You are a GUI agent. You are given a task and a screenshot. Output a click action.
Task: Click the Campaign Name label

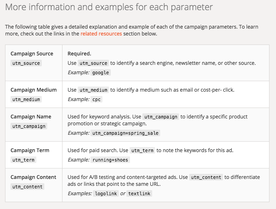tap(31, 117)
